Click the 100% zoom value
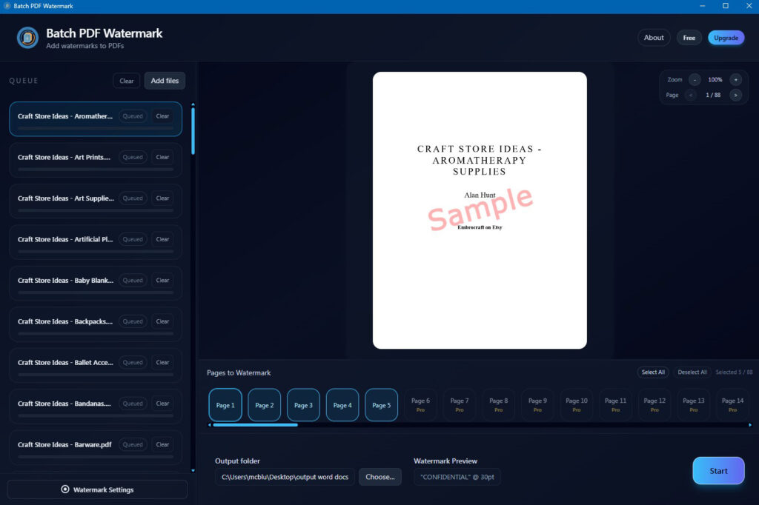Viewport: 759px width, 505px height. coord(715,80)
